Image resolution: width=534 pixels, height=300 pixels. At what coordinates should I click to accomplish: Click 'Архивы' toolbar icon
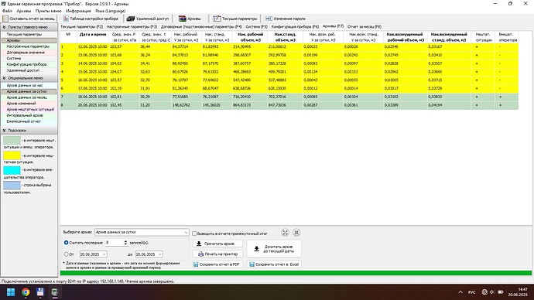point(190,19)
